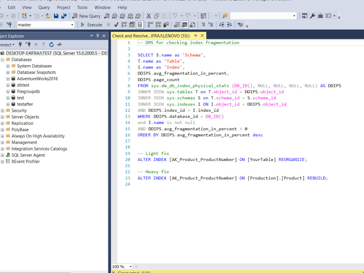Open the Toolbox icon
Viewport: 364px width, 273px height.
pyautogui.click(x=320, y=16)
